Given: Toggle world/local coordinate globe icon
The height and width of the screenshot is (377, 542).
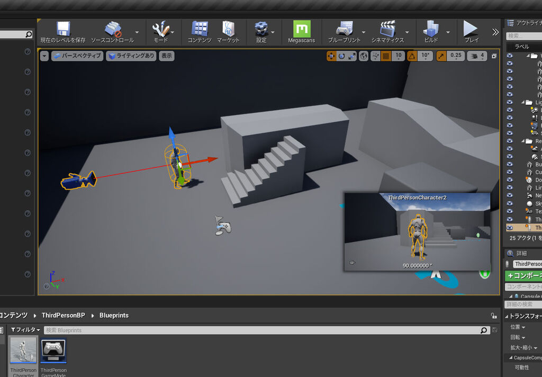Looking at the screenshot, I should click(x=364, y=56).
